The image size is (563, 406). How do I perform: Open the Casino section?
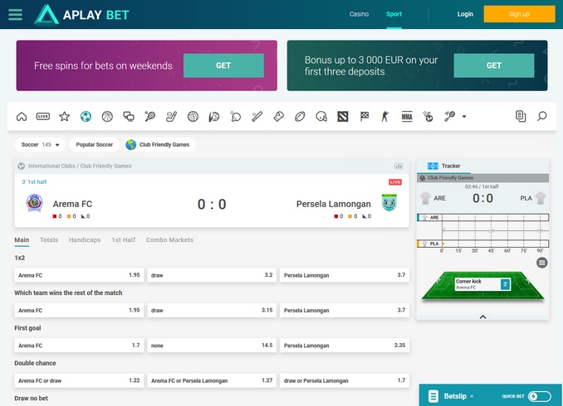pyautogui.click(x=359, y=14)
